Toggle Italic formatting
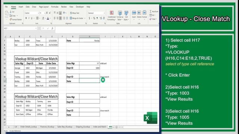239x134 pixels. point(29,18)
